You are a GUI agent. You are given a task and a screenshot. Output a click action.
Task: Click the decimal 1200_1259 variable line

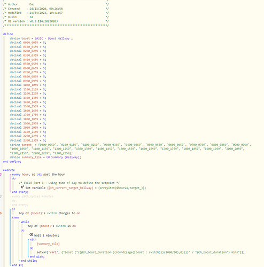click(28, 93)
